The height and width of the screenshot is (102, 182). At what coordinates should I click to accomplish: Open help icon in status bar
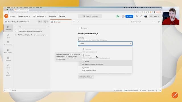pyautogui.click(x=160, y=90)
